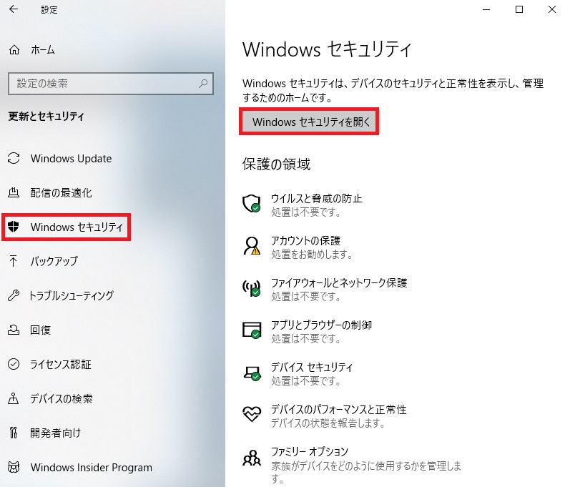Click the 更新とセキュリティ section heading

(x=46, y=116)
